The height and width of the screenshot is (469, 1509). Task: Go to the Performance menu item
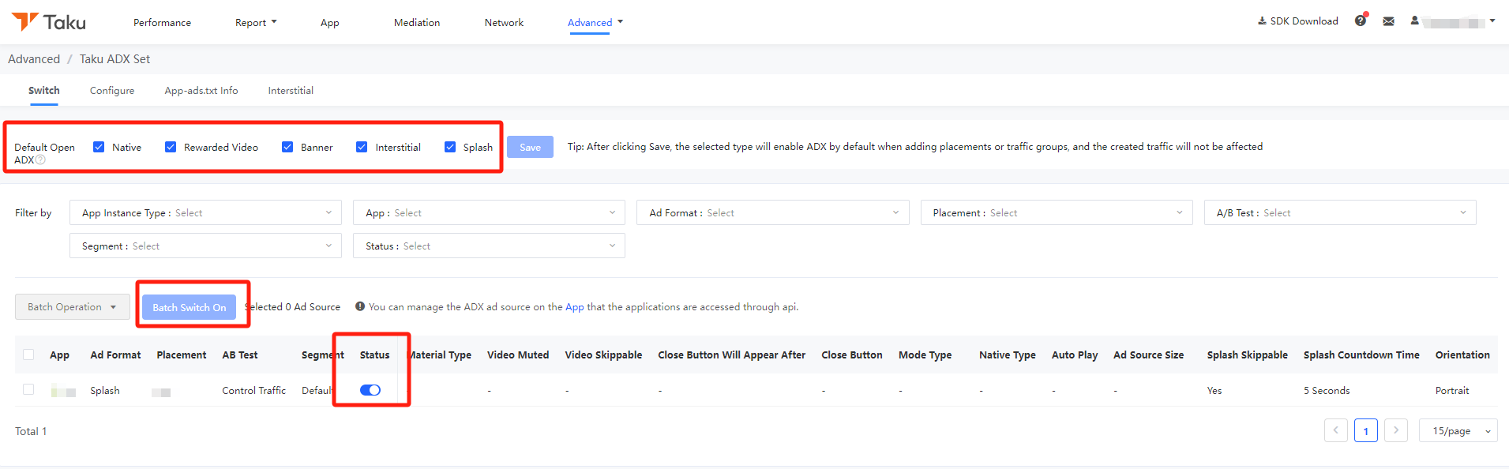[x=162, y=23]
